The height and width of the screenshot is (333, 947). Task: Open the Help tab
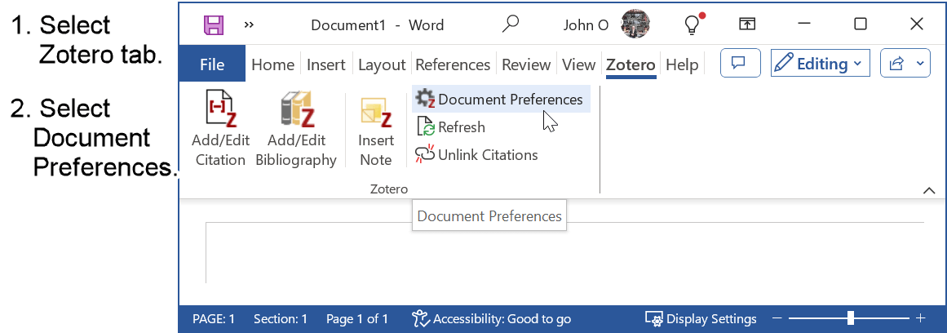tap(682, 64)
